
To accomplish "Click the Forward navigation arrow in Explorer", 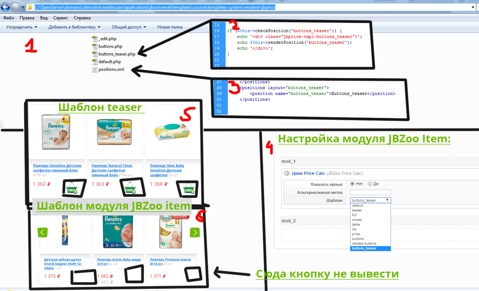I will (x=15, y=7).
